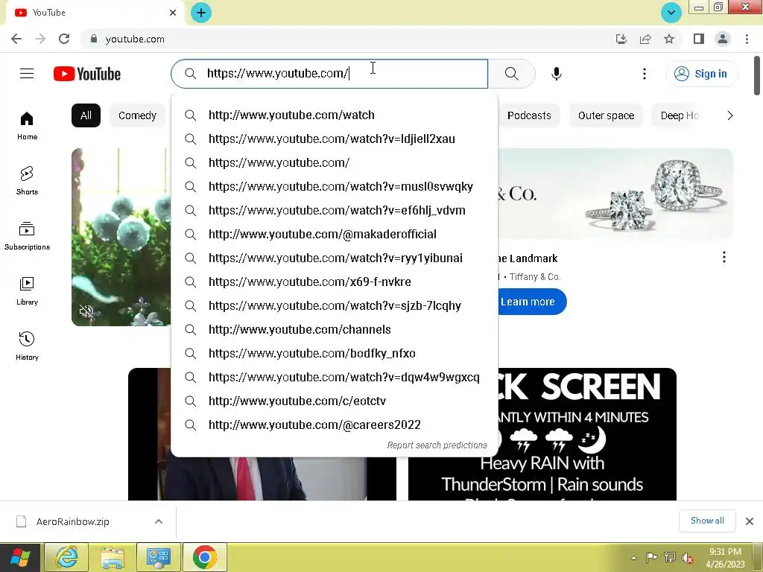Choose suggestion http://www.youtube.com/watch
This screenshot has height=572, width=763.
click(x=335, y=115)
